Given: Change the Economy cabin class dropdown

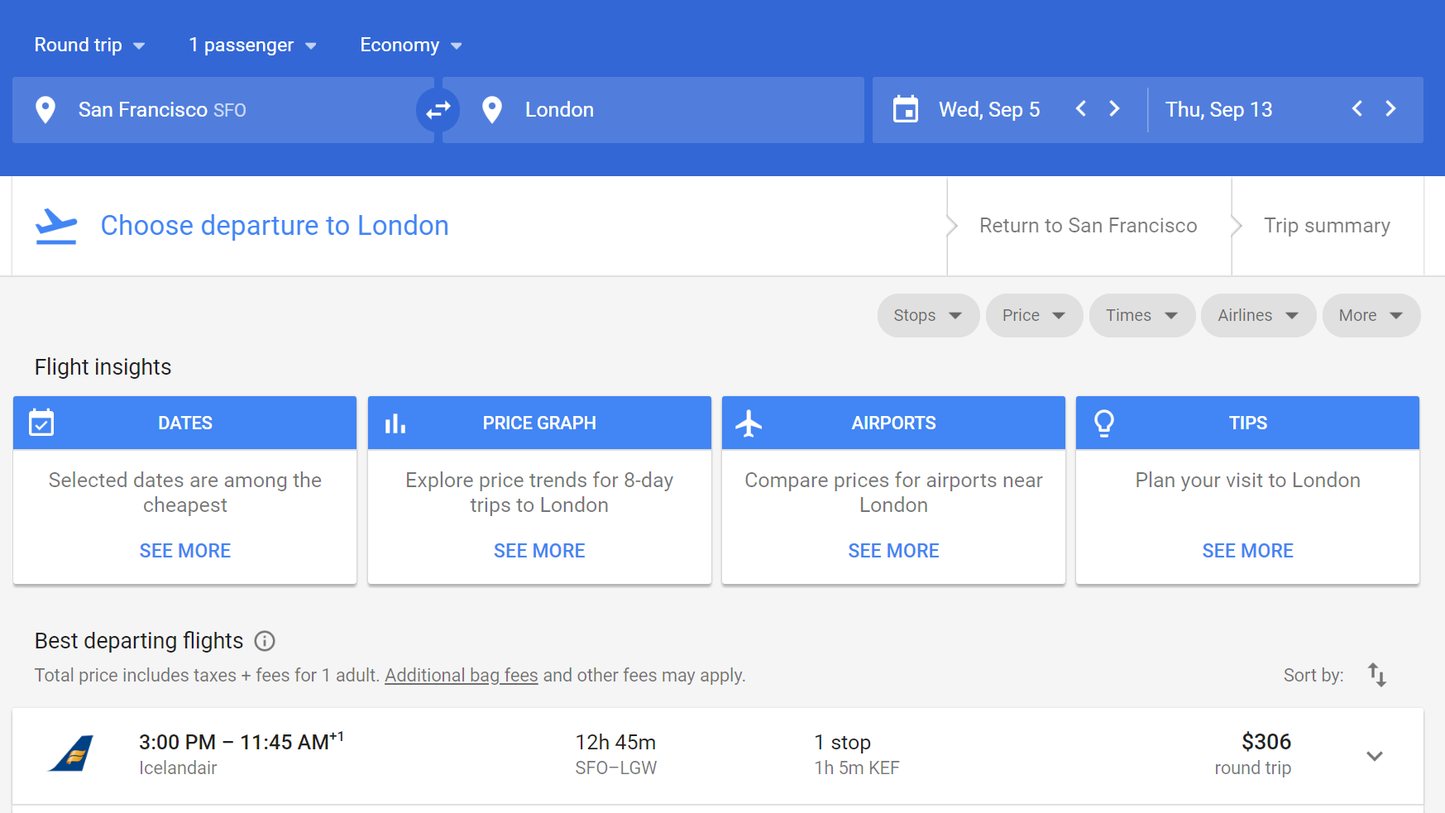Looking at the screenshot, I should [x=410, y=45].
